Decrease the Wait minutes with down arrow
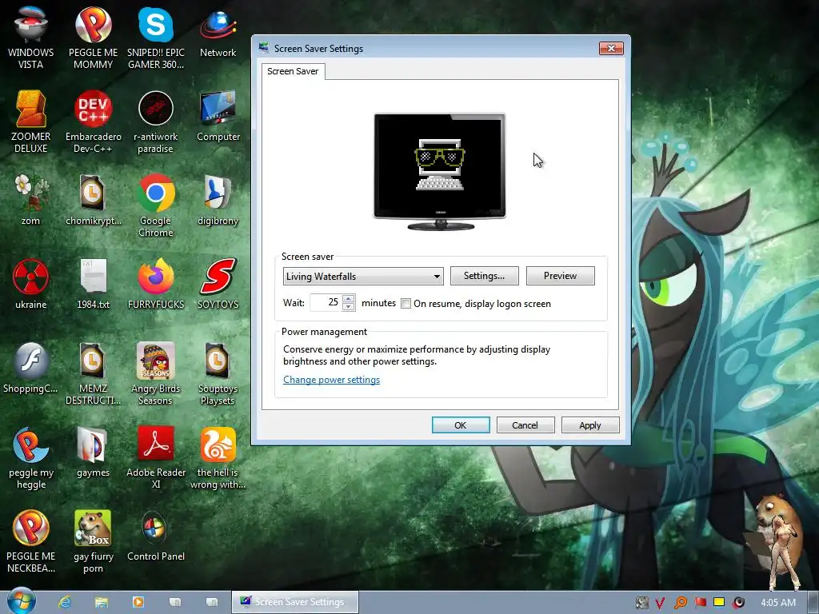Image resolution: width=819 pixels, height=614 pixels. click(349, 307)
